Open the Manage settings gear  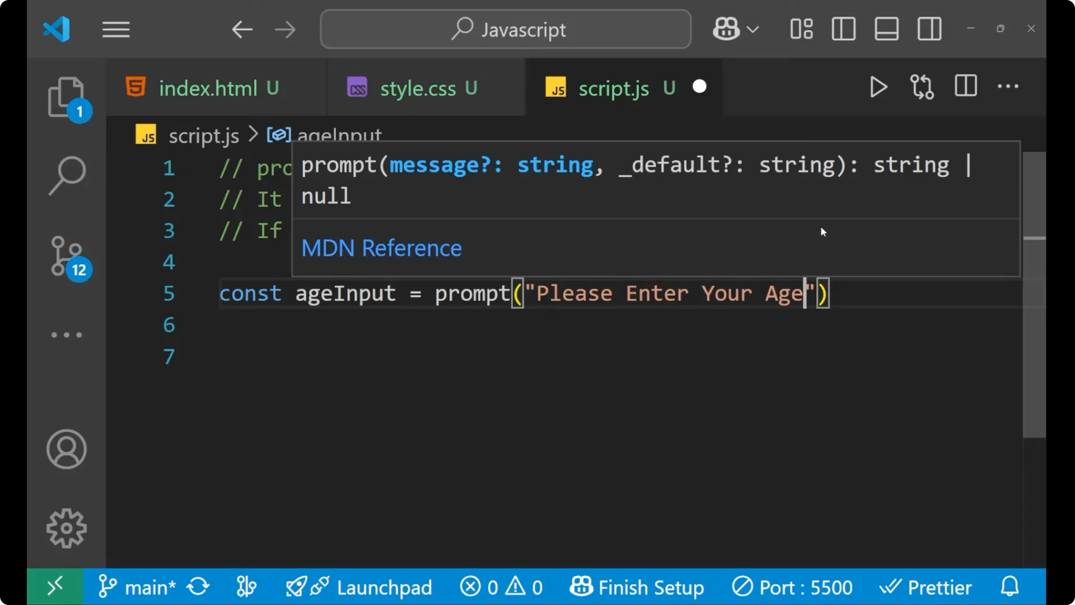[x=67, y=527]
